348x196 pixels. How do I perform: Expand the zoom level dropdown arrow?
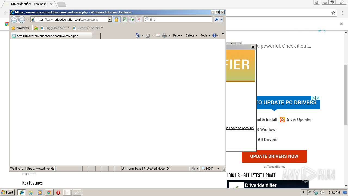click(x=218, y=169)
